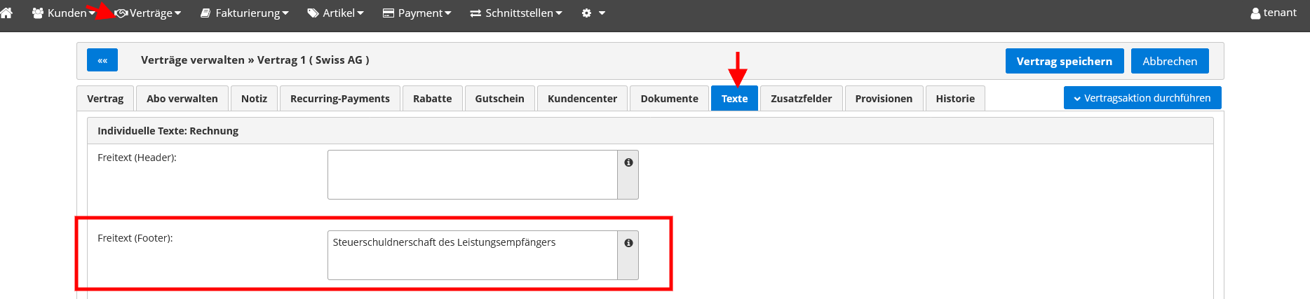Image resolution: width=1310 pixels, height=299 pixels.
Task: Expand Vertragsaktion durchführen dropdown
Action: pyautogui.click(x=1142, y=98)
